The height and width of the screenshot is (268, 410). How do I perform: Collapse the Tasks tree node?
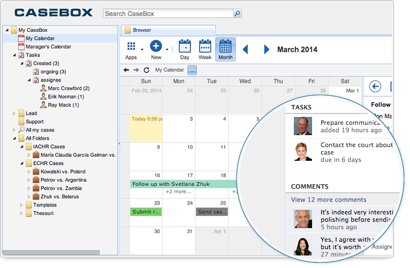pyautogui.click(x=14, y=55)
